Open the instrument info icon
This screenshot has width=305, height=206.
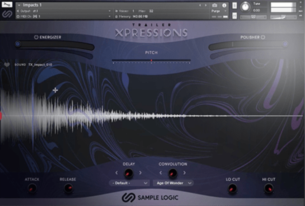[224, 5]
